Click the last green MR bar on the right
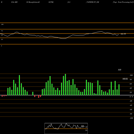This screenshot has height=134, width=134. [119, 90]
